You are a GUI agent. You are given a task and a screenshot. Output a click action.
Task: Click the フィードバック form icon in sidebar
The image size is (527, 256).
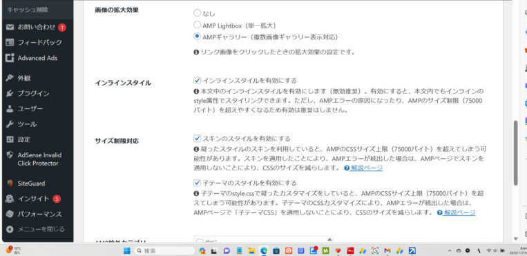[10, 43]
